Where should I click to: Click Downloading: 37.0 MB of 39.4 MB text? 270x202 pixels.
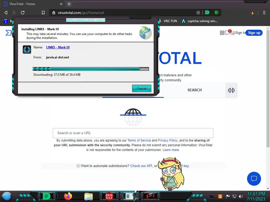(57, 74)
